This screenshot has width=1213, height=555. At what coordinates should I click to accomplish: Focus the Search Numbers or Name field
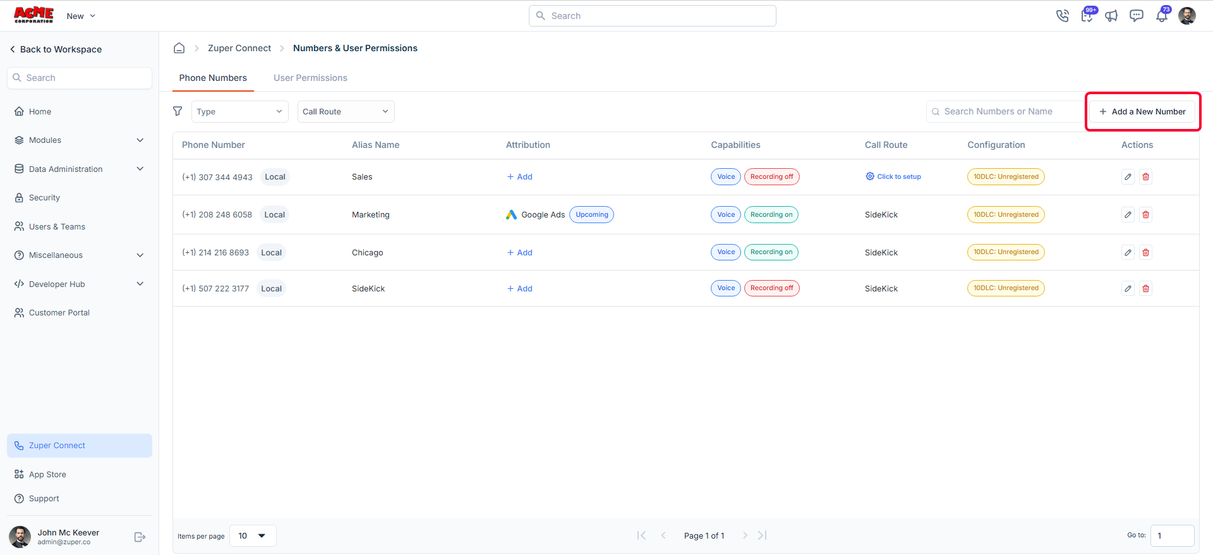1006,112
